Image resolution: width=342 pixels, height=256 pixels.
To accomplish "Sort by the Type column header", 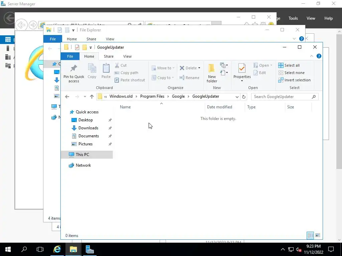I will click(251, 107).
